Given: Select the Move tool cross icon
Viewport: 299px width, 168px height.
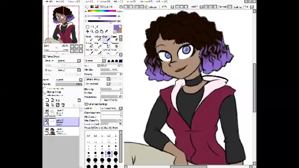Looking at the screenshot, I should (87, 31).
